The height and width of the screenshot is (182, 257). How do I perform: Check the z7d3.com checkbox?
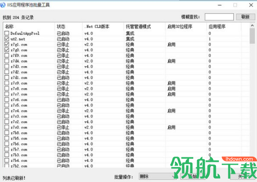click(7, 67)
